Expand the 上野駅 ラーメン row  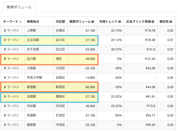[x=5, y=30]
